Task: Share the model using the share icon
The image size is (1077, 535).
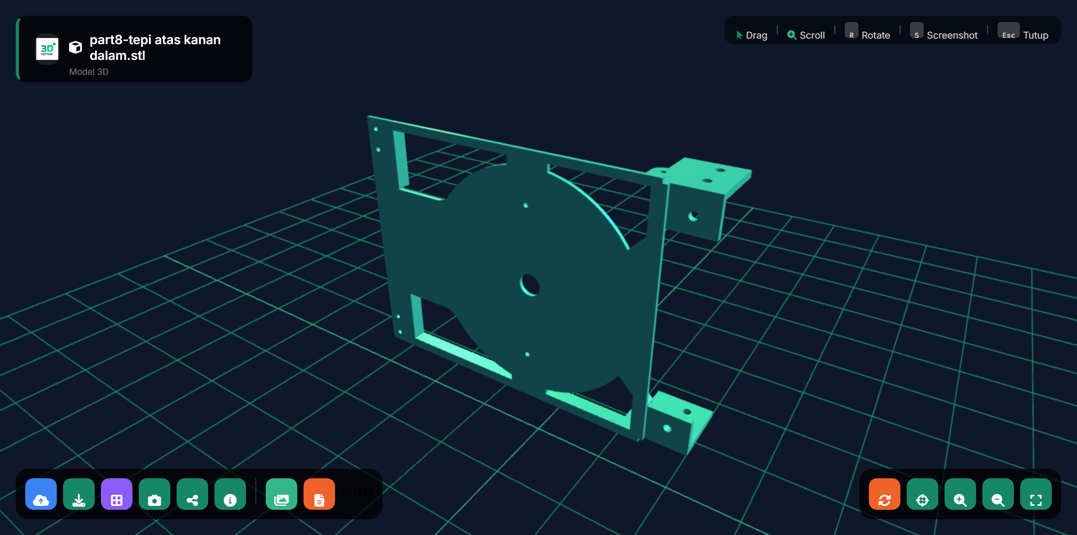Action: [x=192, y=494]
